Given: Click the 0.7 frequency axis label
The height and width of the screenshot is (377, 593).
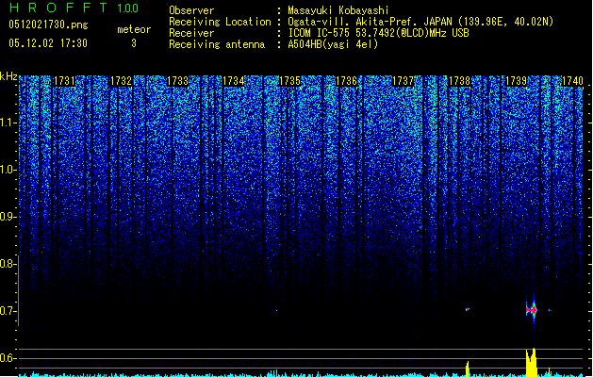Looking at the screenshot, I should pyautogui.click(x=8, y=311).
